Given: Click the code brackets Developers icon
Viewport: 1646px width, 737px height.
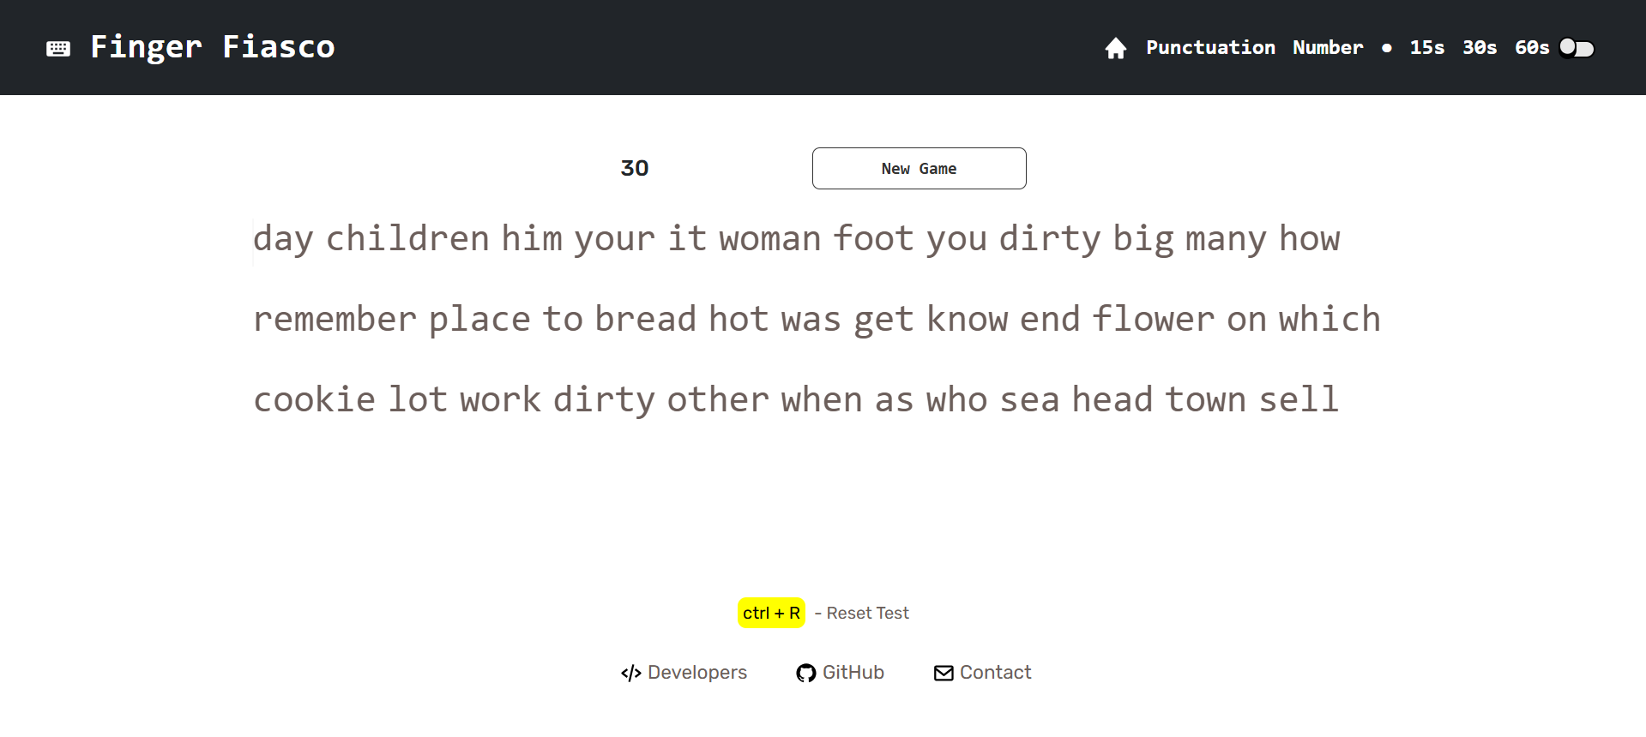Looking at the screenshot, I should pos(630,674).
